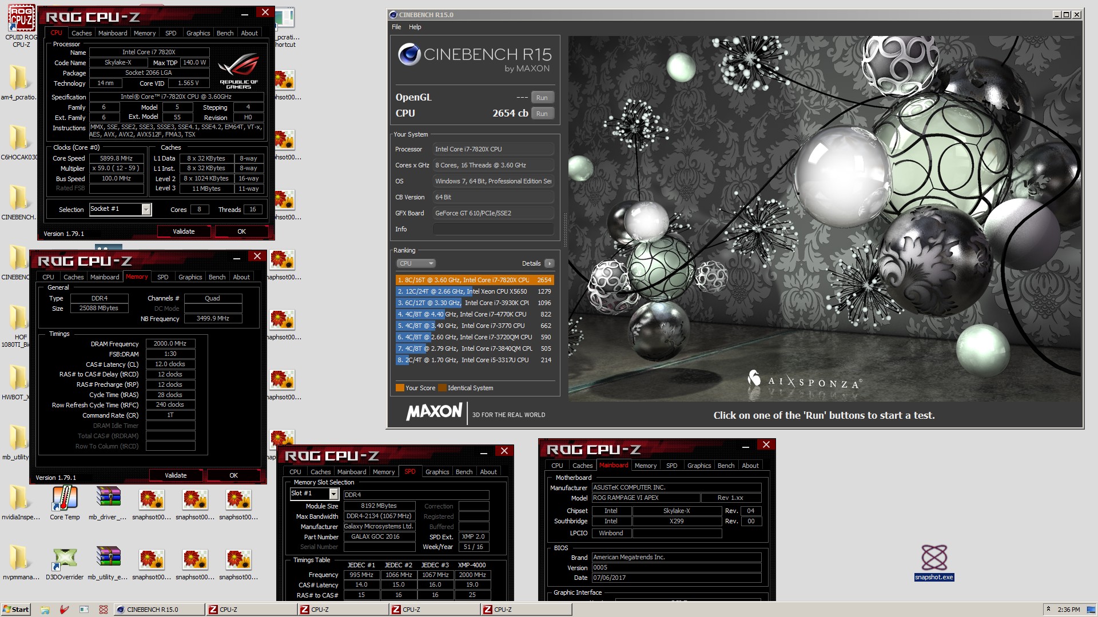
Task: Open the nvidiaInspe folder icon
Action: (21, 503)
